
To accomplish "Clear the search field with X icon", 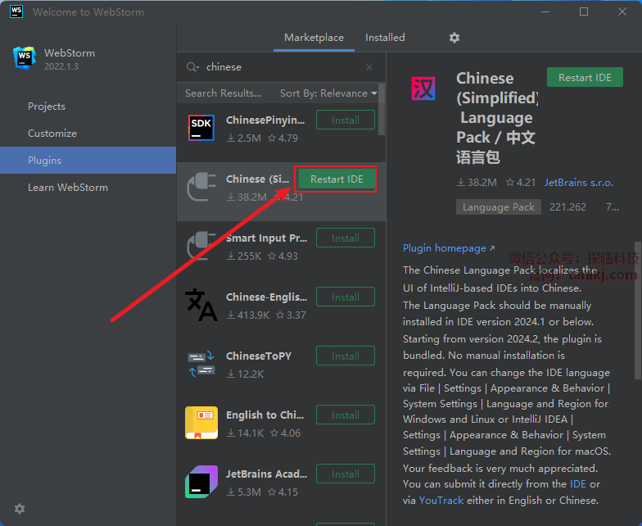I will tap(369, 67).
